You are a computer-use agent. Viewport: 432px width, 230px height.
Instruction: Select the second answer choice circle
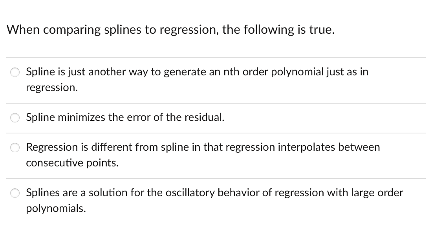(x=15, y=118)
